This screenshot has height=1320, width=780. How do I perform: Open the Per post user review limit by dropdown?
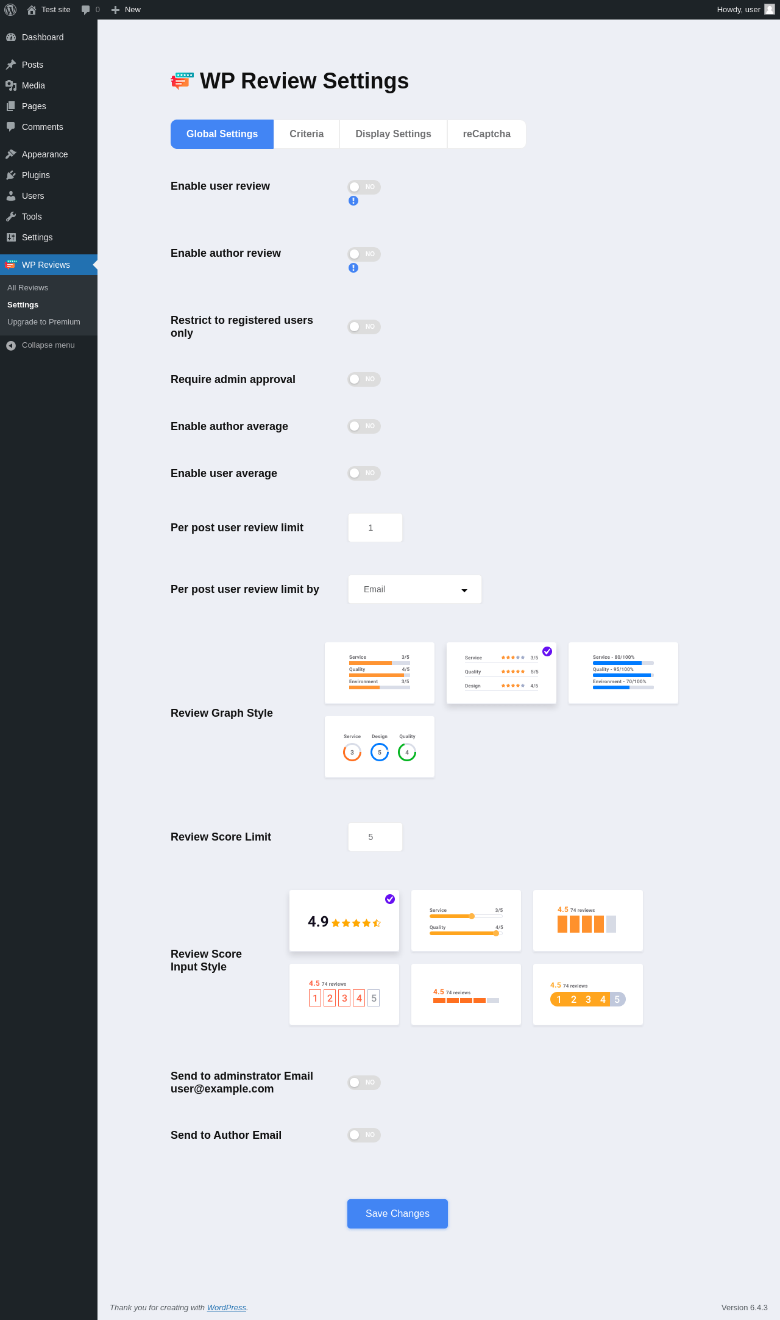click(415, 589)
